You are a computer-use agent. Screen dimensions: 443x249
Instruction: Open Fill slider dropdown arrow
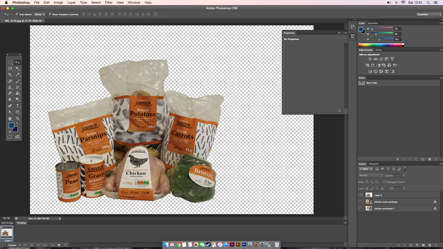point(404,188)
